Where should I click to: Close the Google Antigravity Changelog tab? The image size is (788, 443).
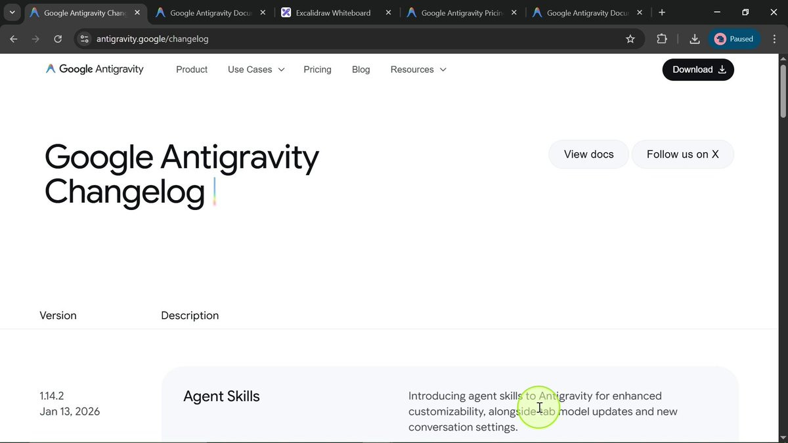coord(137,12)
